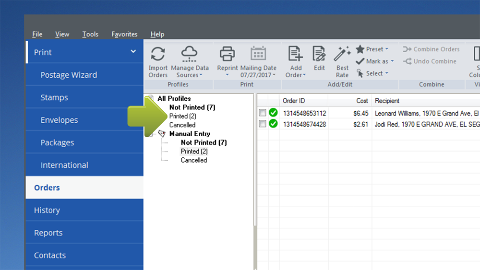480x270 pixels.
Task: Click the Reprint printer icon
Action: [227, 54]
